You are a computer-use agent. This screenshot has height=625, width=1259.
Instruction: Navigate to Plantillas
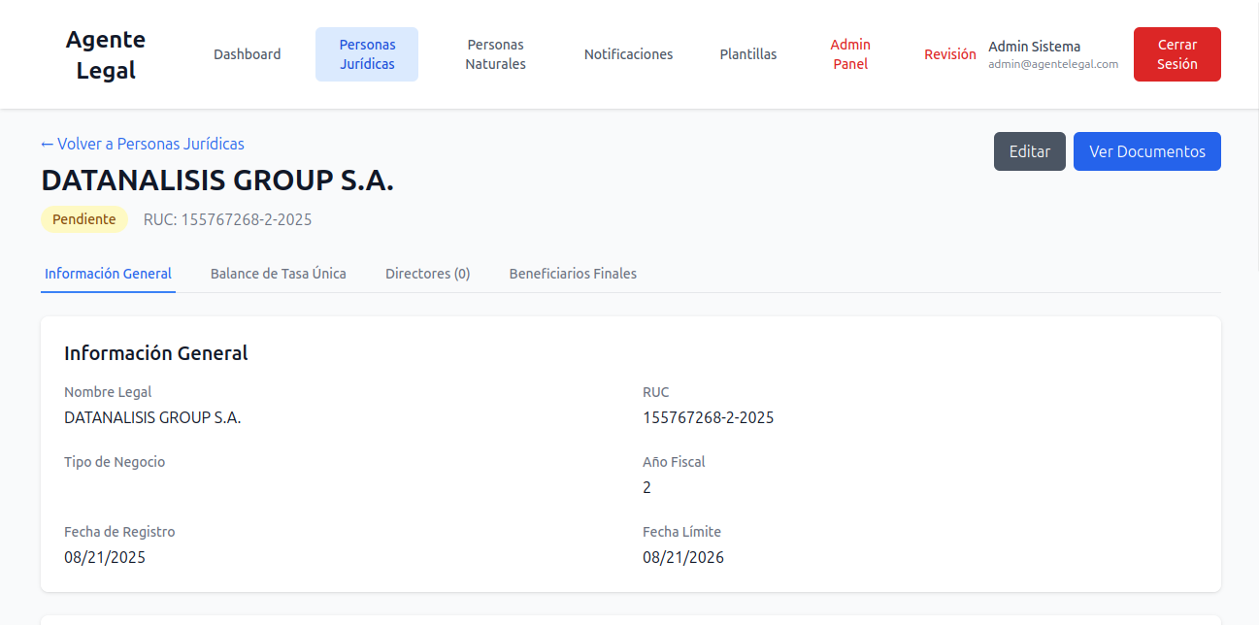click(747, 54)
